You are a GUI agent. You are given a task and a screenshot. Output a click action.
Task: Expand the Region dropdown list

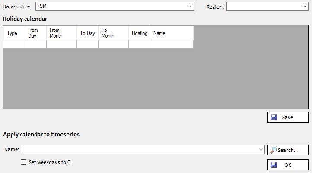pos(304,6)
